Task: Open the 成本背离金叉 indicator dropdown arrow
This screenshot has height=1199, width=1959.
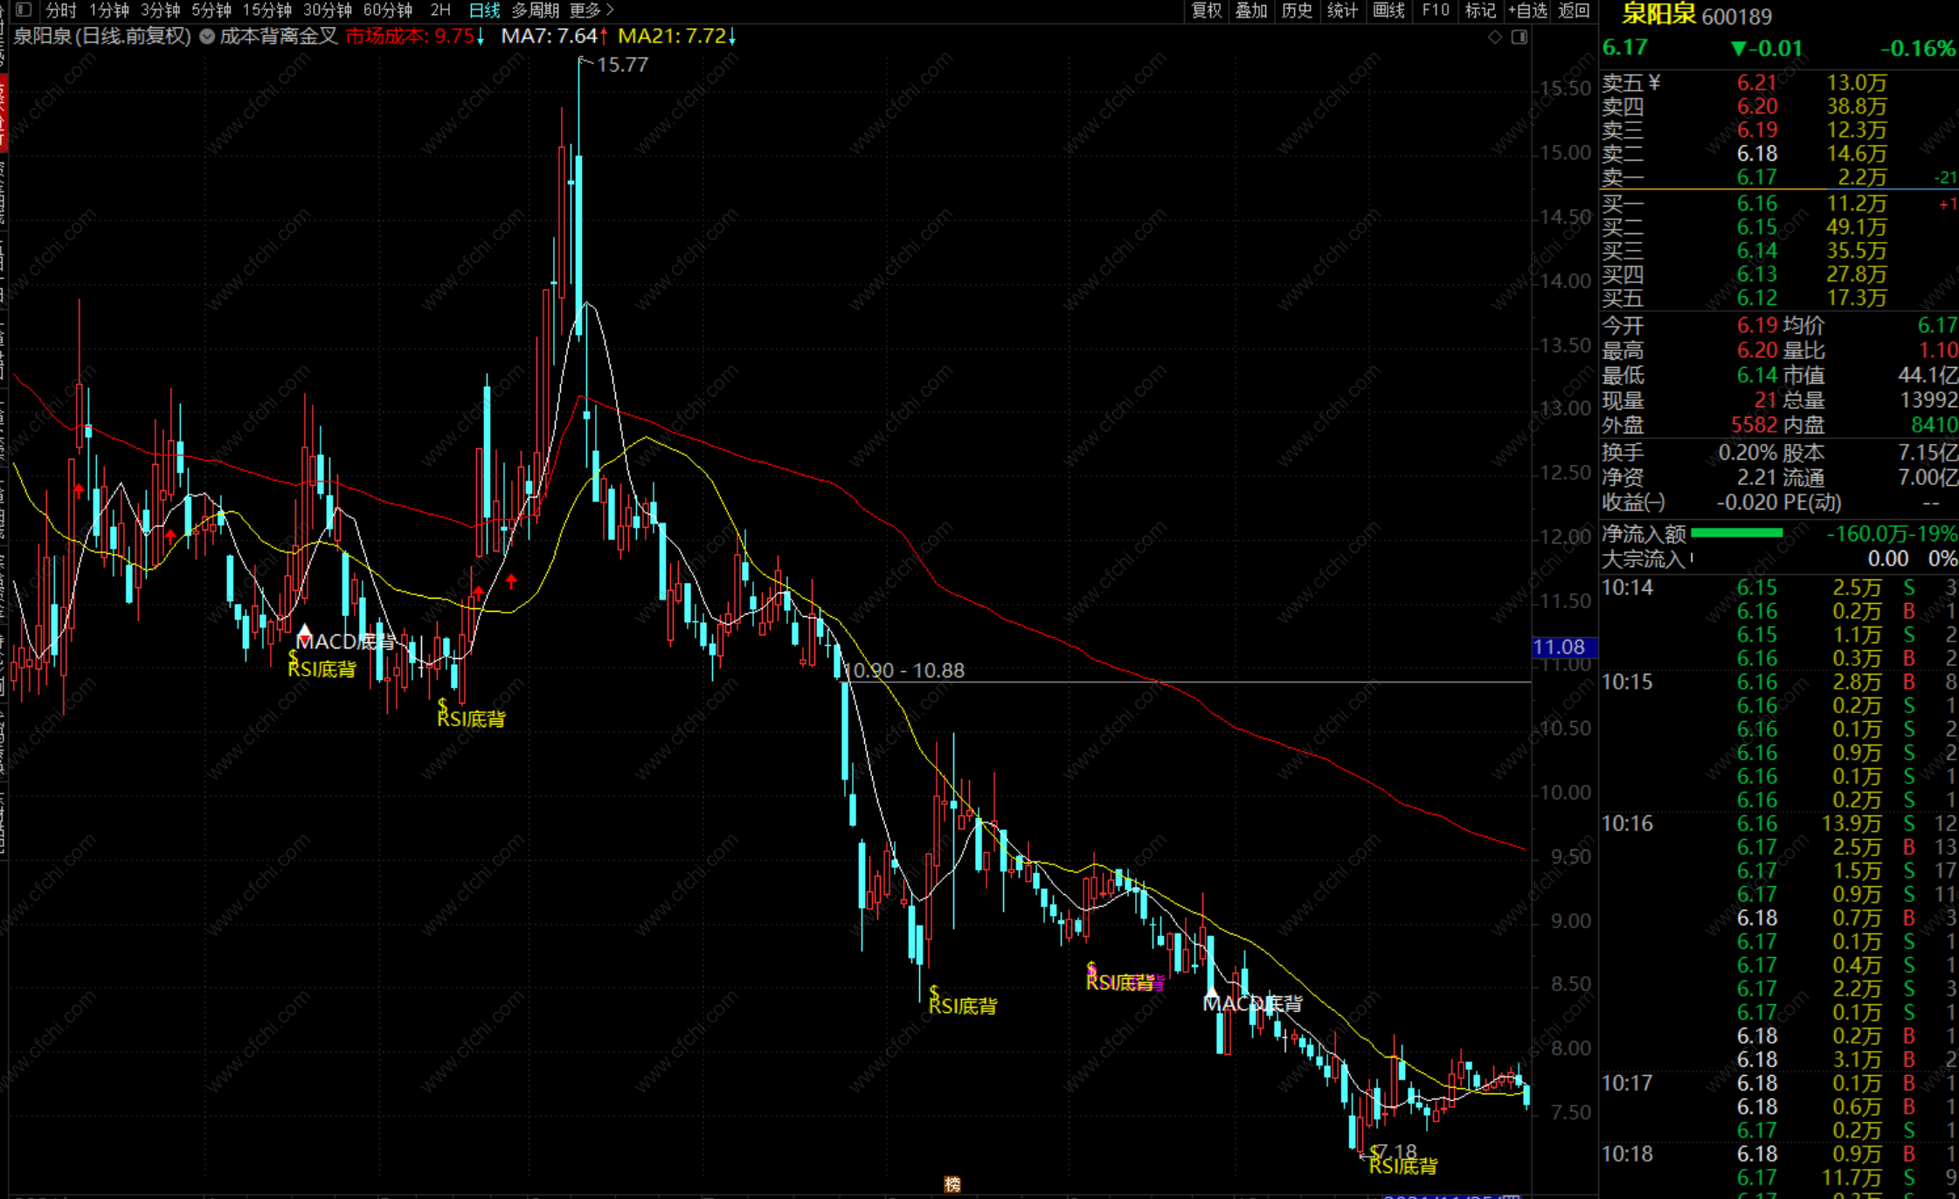Action: [207, 37]
